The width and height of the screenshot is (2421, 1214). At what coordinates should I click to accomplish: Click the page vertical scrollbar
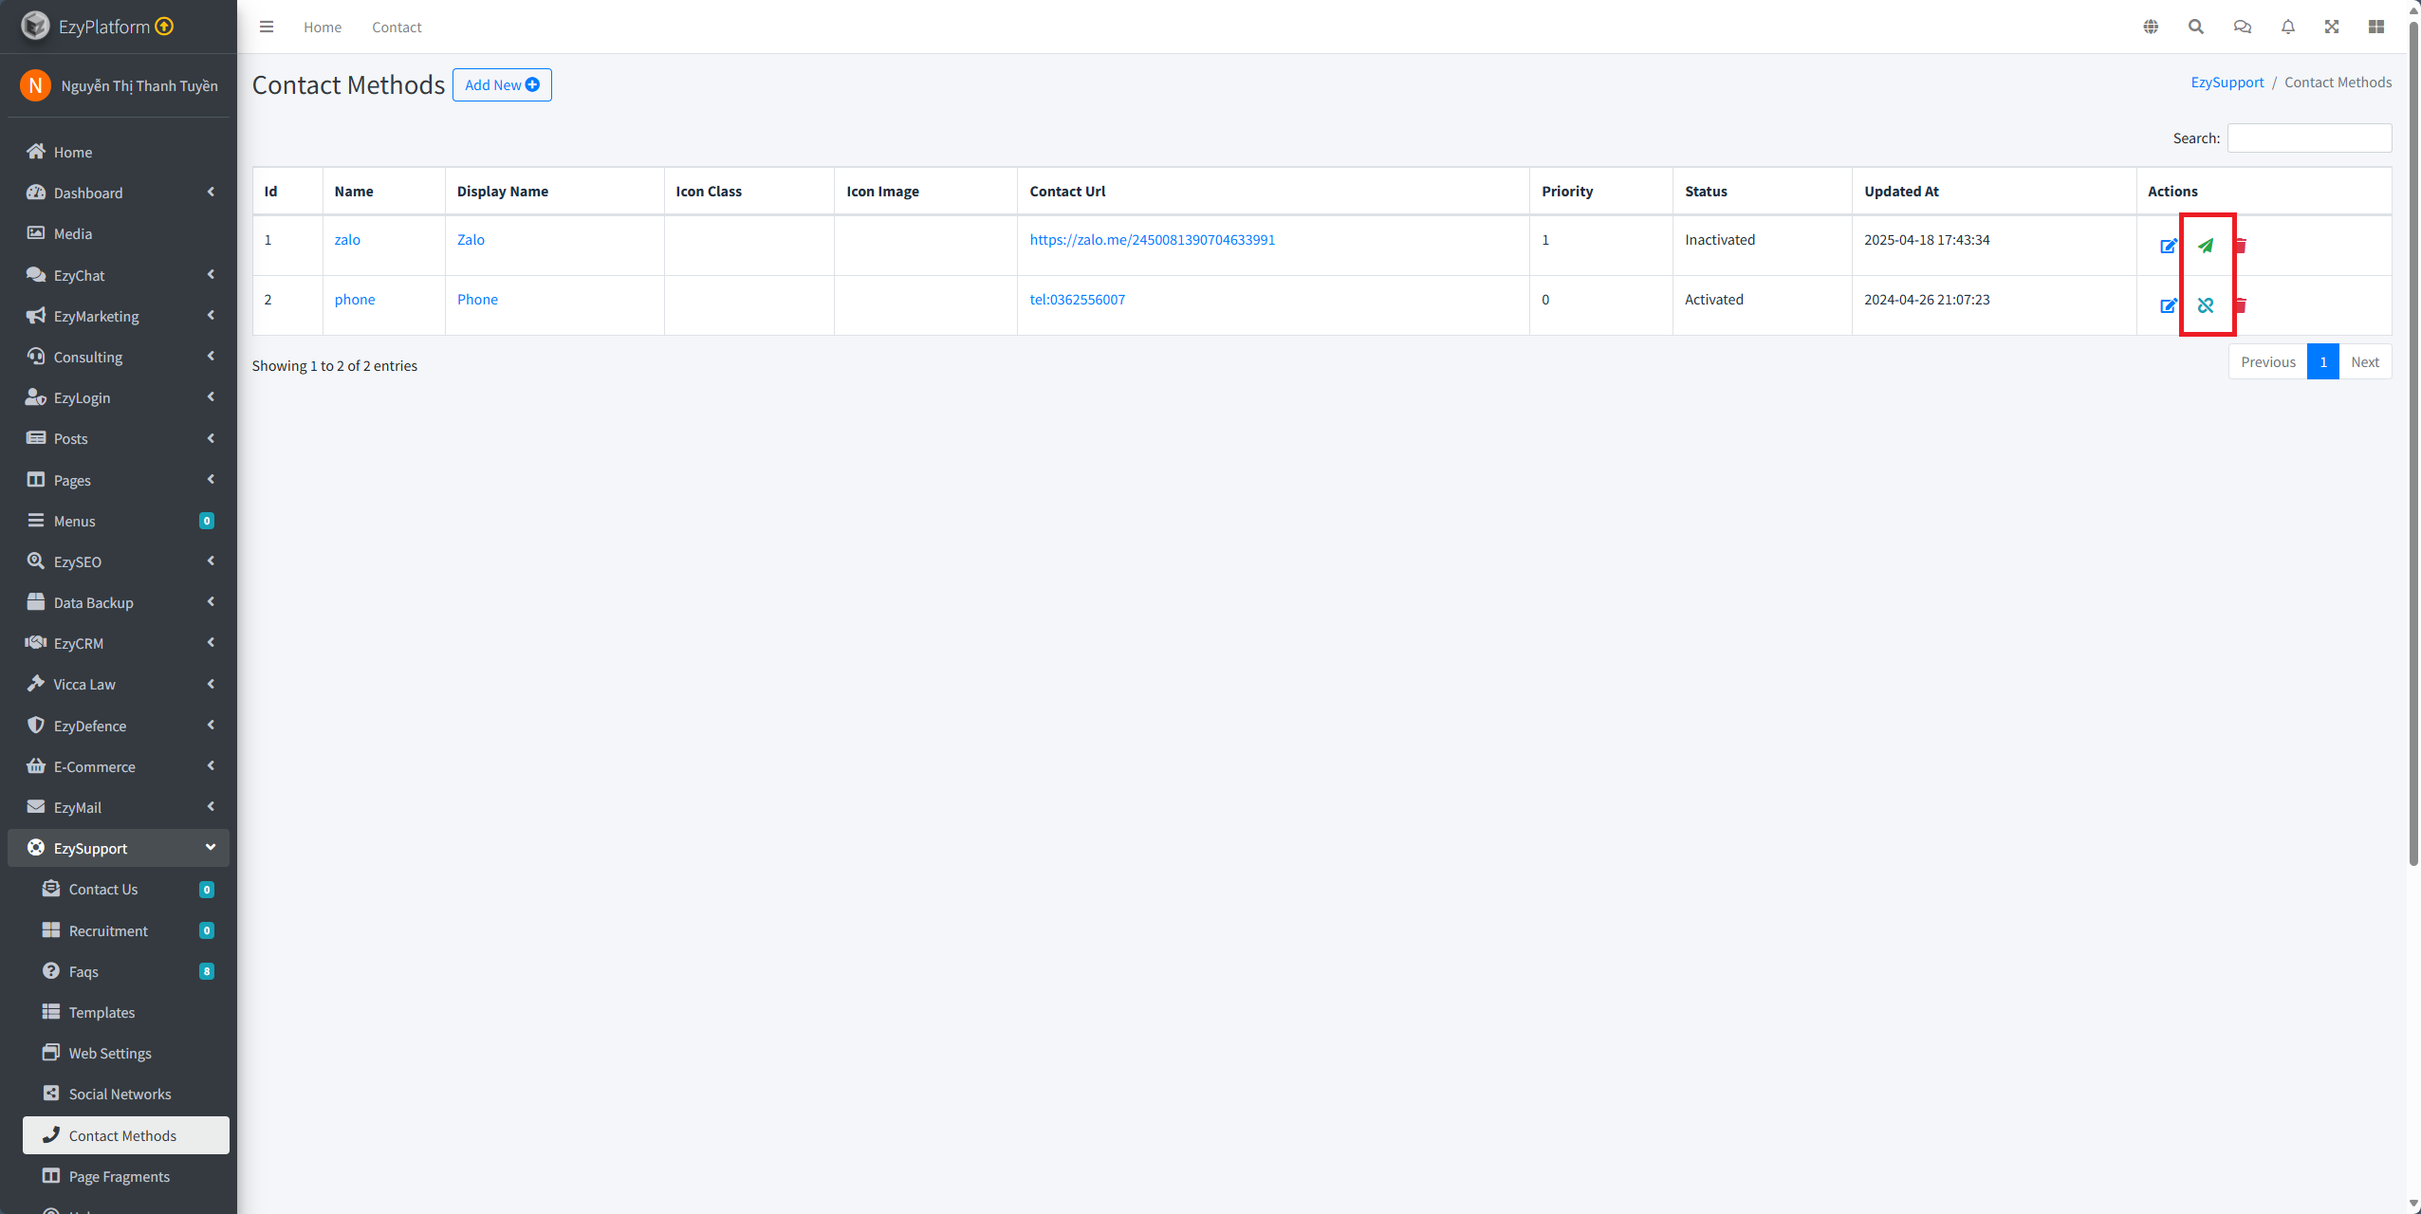click(2413, 446)
